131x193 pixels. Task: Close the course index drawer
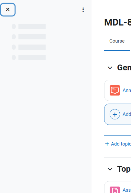pos(8,10)
